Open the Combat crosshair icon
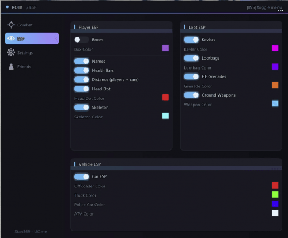Viewport: 288px width, 238px height. (11, 25)
